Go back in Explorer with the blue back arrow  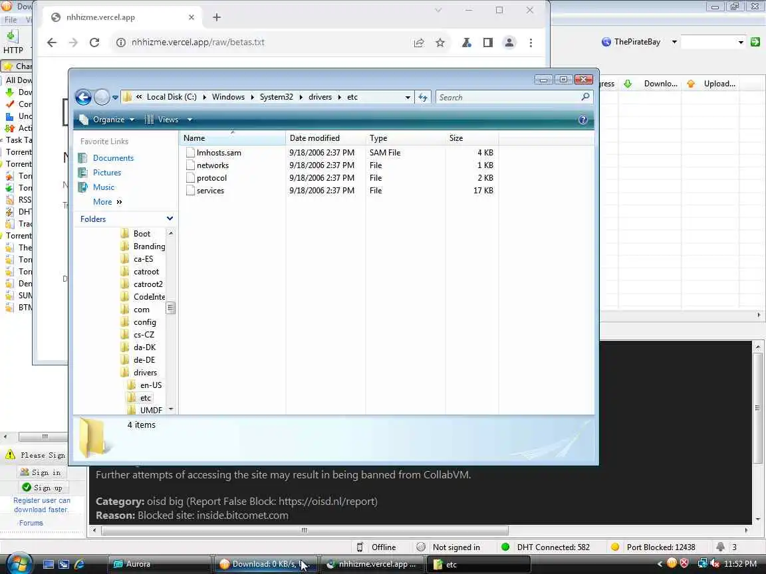click(83, 97)
